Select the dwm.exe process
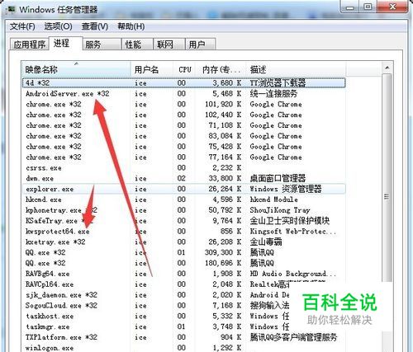Viewport: 413px width, 352px height. click(x=184, y=178)
